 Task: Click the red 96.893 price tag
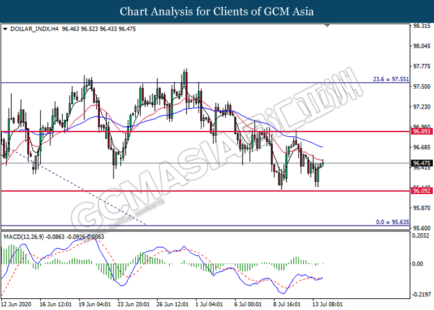422,131
